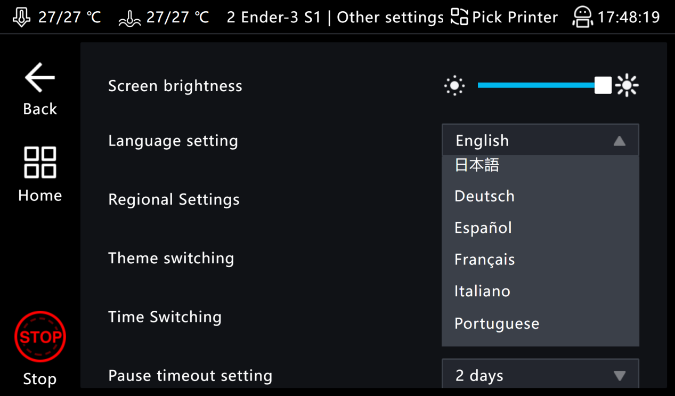
Task: Click the low brightness sun icon
Action: [454, 85]
